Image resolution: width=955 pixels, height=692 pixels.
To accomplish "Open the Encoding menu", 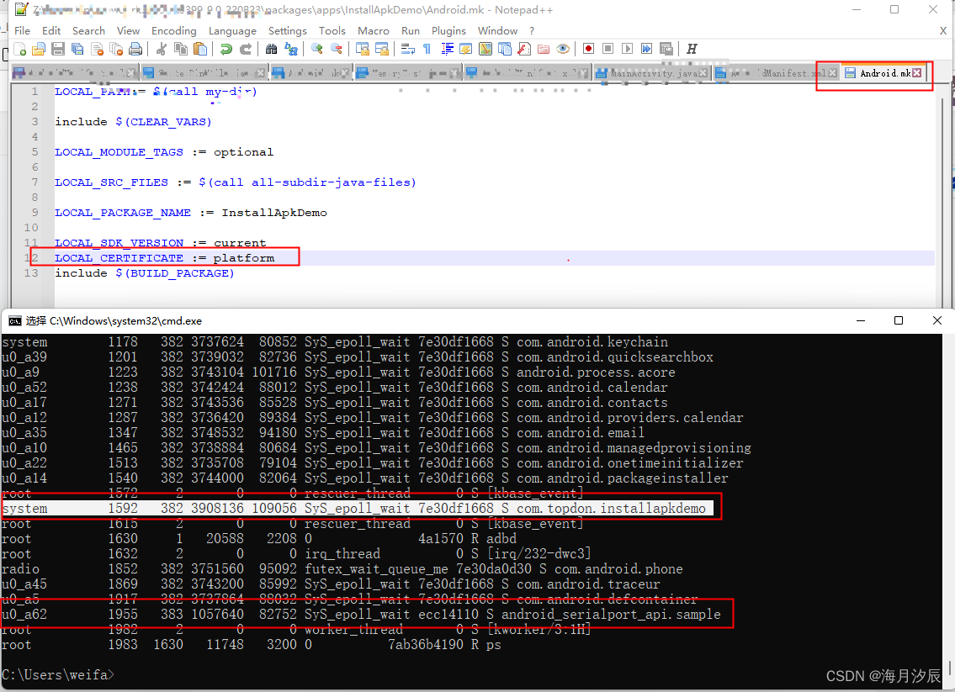I will (x=173, y=30).
